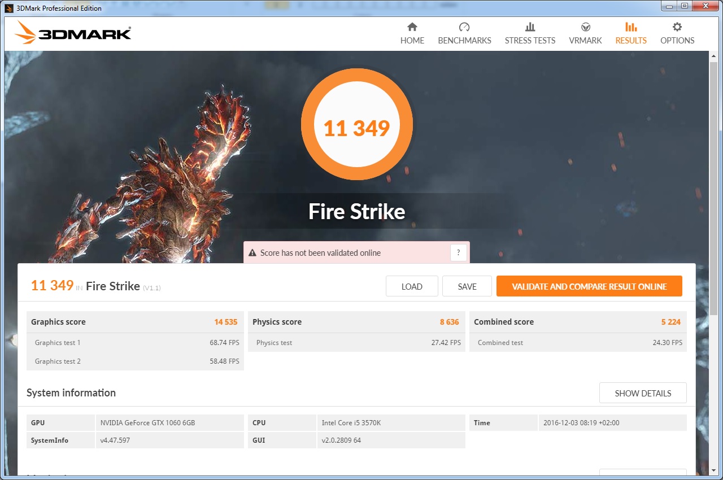Click the scrollbar up arrow
Image resolution: width=723 pixels, height=480 pixels.
pos(713,56)
